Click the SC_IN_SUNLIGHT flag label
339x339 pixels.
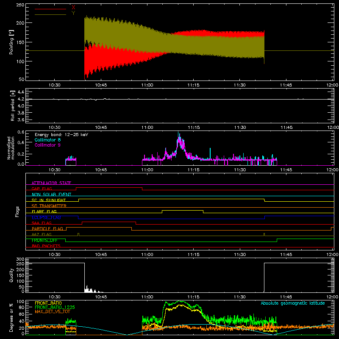point(49,200)
